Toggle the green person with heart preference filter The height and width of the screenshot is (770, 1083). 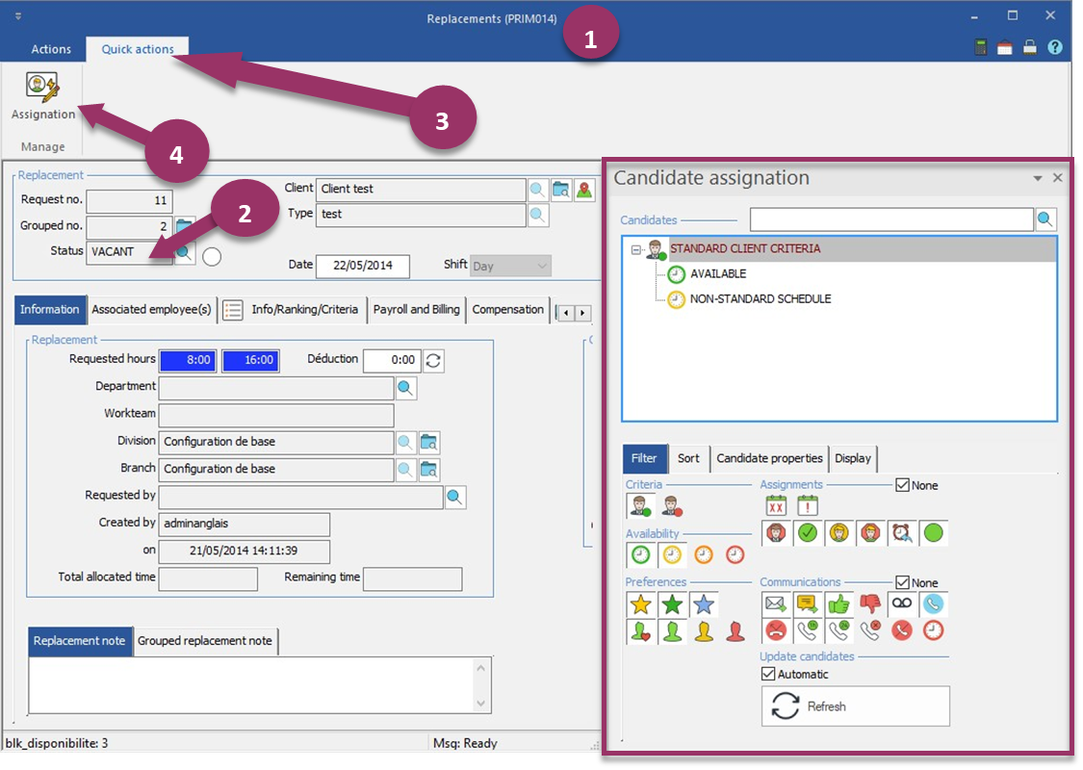(641, 631)
